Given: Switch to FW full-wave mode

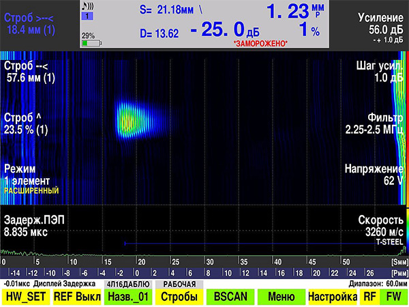Looking at the screenshot, I should tap(393, 297).
